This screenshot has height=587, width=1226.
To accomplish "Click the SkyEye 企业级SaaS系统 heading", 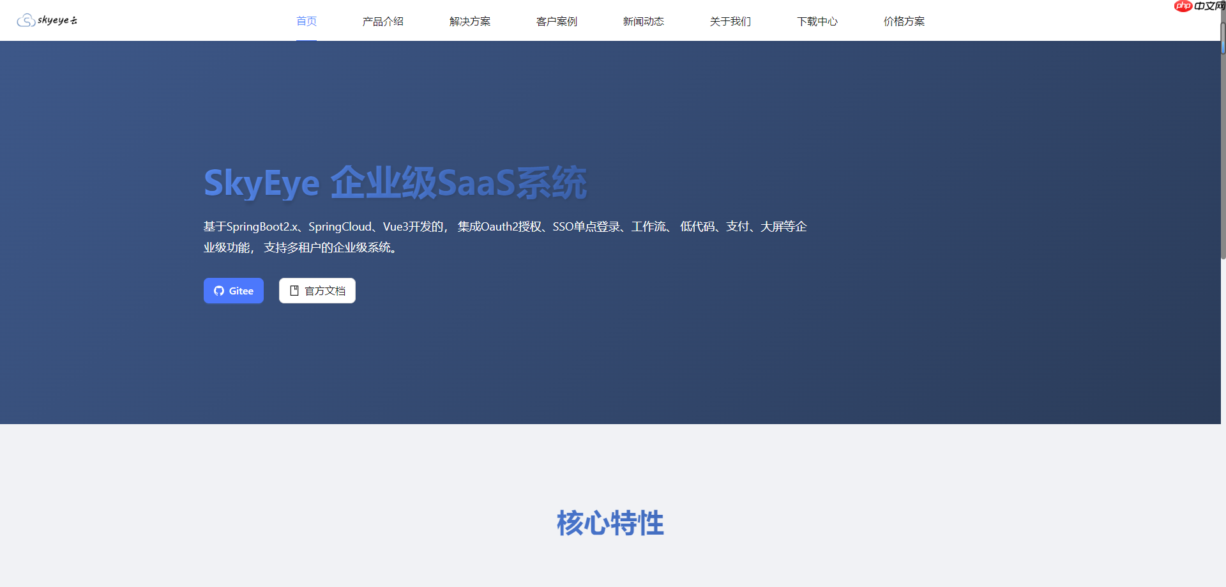I will 395,183.
